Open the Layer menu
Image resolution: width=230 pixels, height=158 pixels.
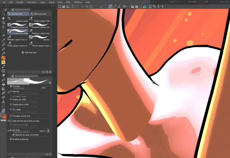[x=43, y=2]
